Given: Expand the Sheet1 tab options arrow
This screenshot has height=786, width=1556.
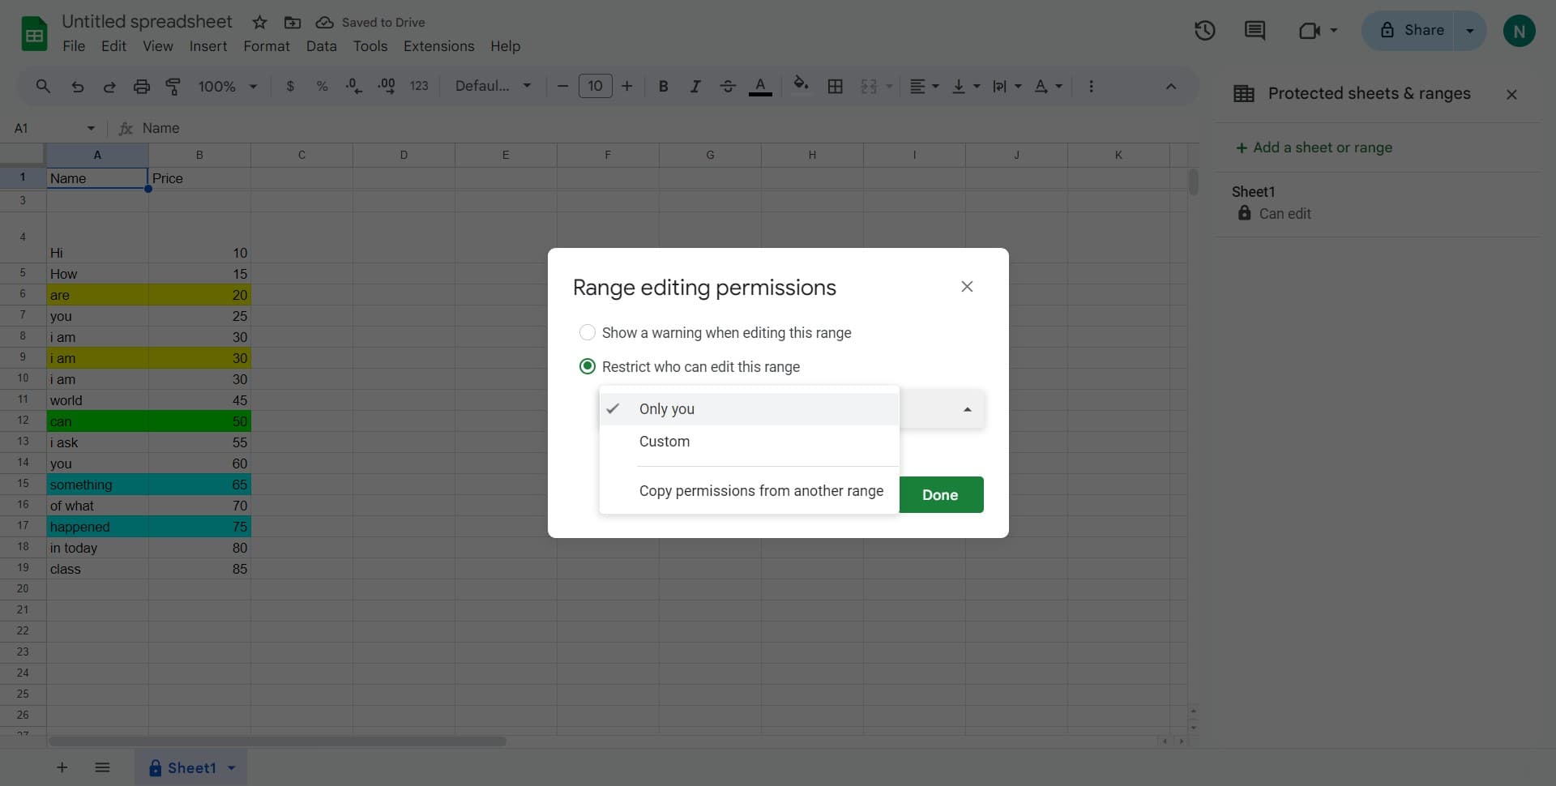Looking at the screenshot, I should [x=232, y=768].
